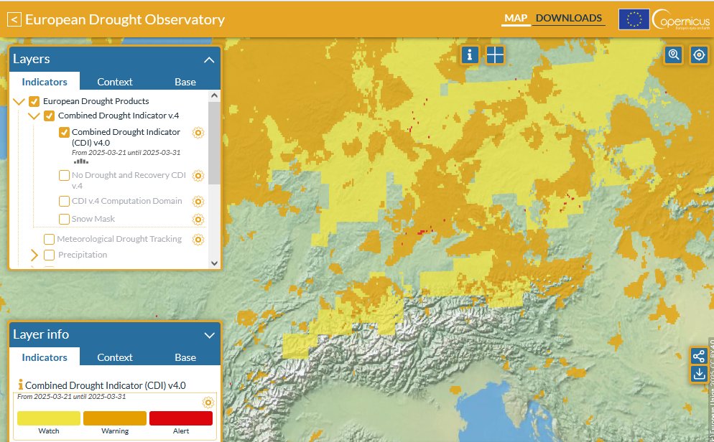Enable CDI v.4 Computation Domain checkbox
The image size is (714, 442).
[x=64, y=202]
